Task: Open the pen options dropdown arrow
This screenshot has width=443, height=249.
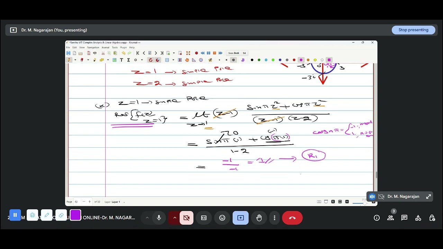Action: tap(75, 60)
